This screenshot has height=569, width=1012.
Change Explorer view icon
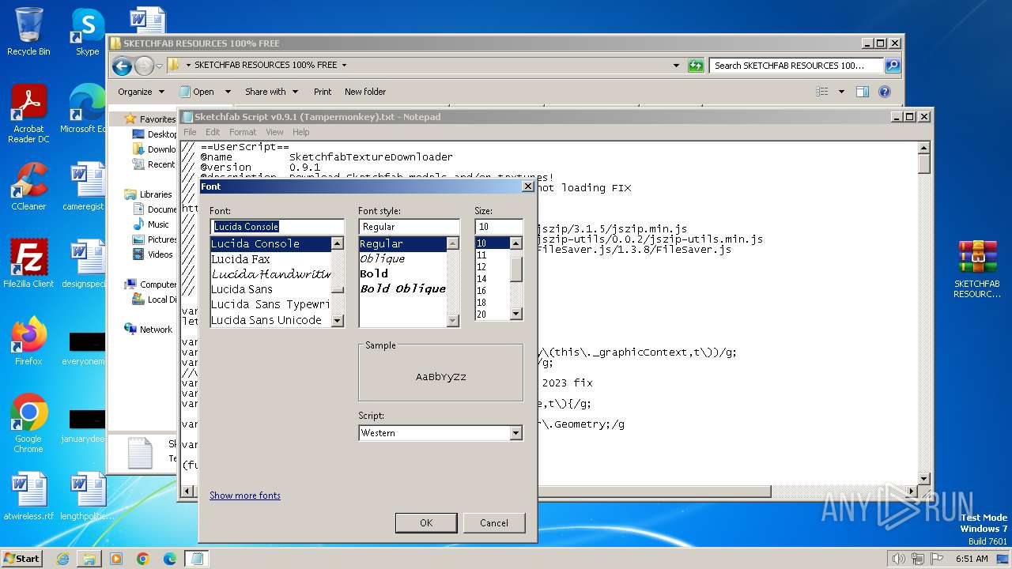click(x=822, y=92)
